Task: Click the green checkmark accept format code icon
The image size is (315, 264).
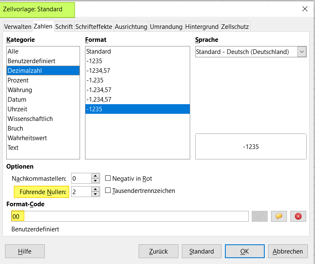Action: click(260, 216)
